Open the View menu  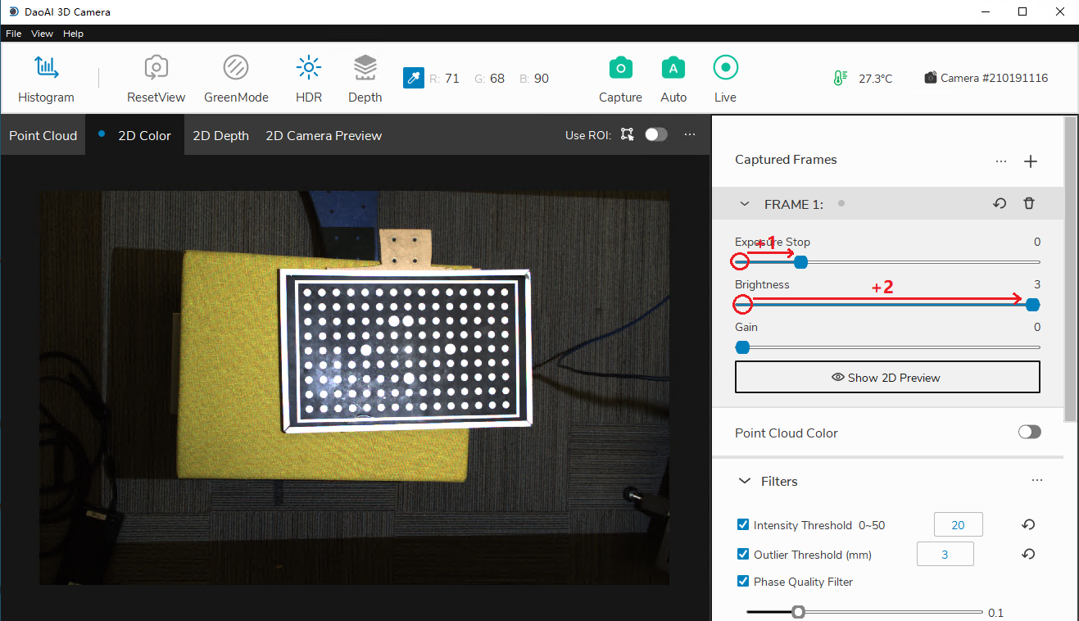coord(42,34)
